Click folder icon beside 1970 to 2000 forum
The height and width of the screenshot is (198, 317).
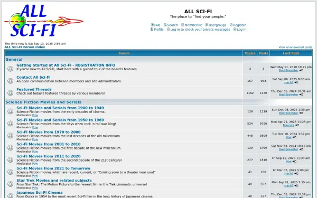pyautogui.click(x=11, y=136)
